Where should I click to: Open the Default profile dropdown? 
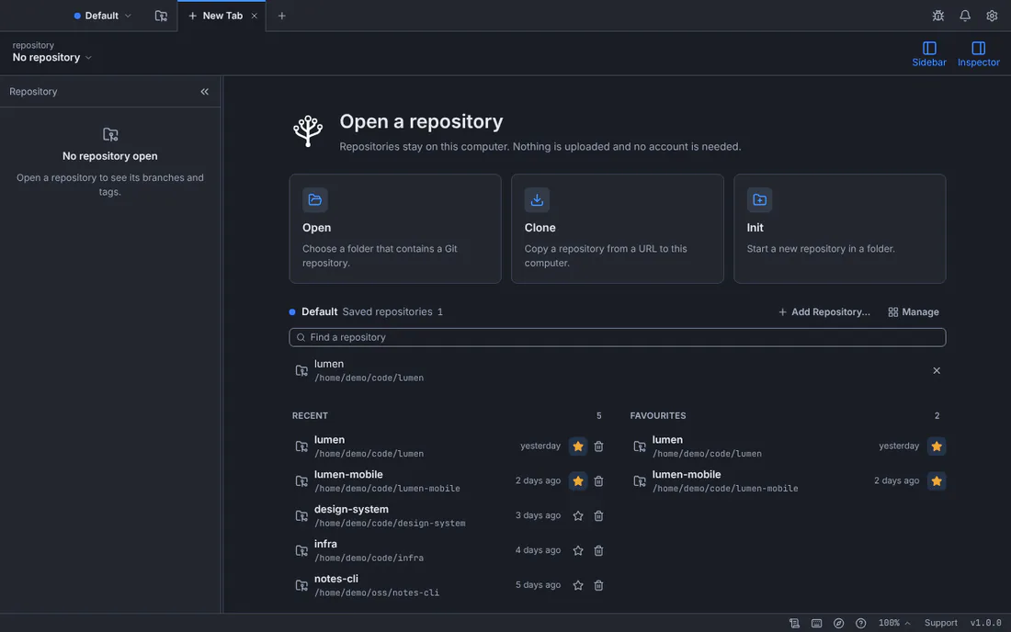click(x=103, y=16)
